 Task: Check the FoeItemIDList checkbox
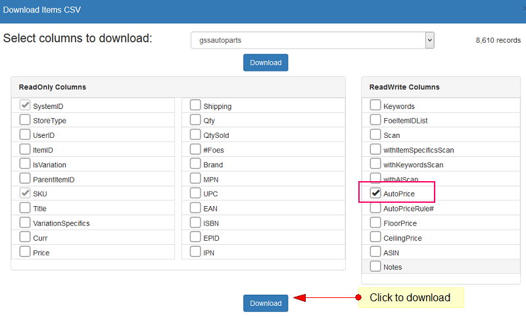(375, 120)
